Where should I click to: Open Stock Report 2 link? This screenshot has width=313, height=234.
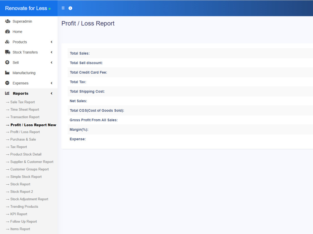[22, 192]
